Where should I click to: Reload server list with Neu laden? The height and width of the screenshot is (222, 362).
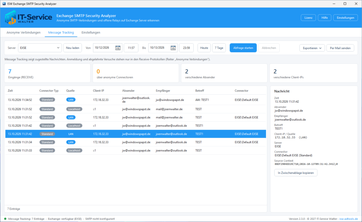pos(72,48)
